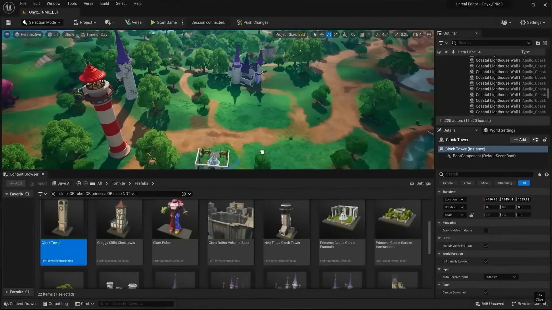
Task: Open the Show viewport flags menu
Action: (69, 34)
